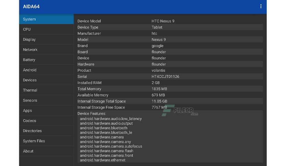
Task: Open the Display category
Action: pos(46,39)
